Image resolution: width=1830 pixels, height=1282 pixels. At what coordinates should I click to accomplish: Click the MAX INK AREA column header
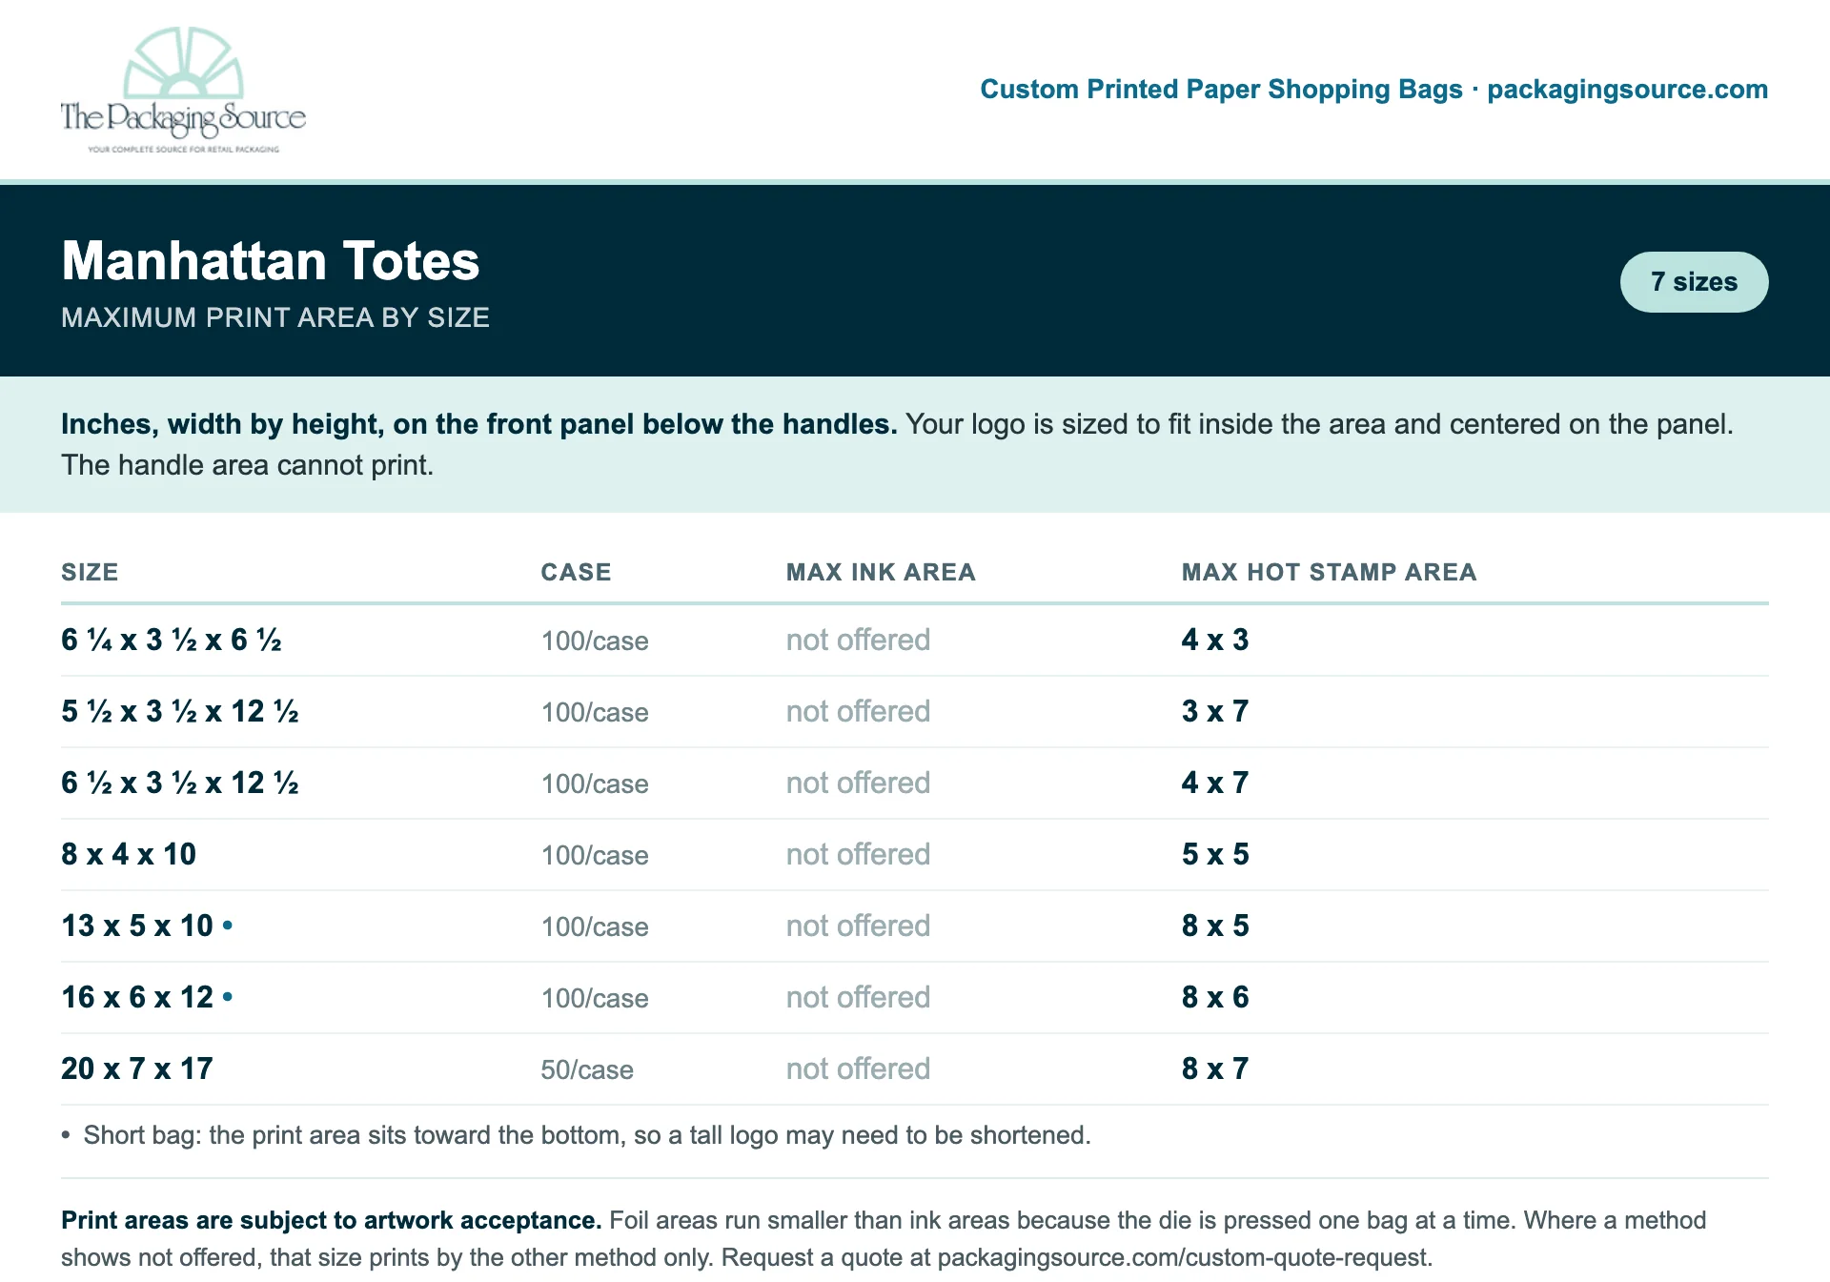(x=881, y=572)
